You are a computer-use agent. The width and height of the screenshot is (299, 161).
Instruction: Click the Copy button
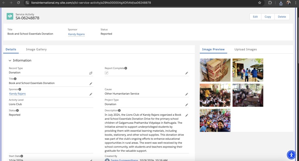268,17
